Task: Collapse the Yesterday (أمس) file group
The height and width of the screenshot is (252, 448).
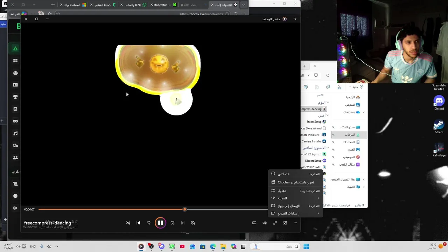Action: (x=328, y=115)
